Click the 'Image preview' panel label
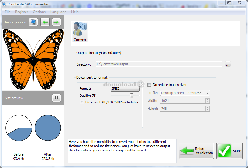The width and height of the screenshot is (248, 168). pos(16,22)
